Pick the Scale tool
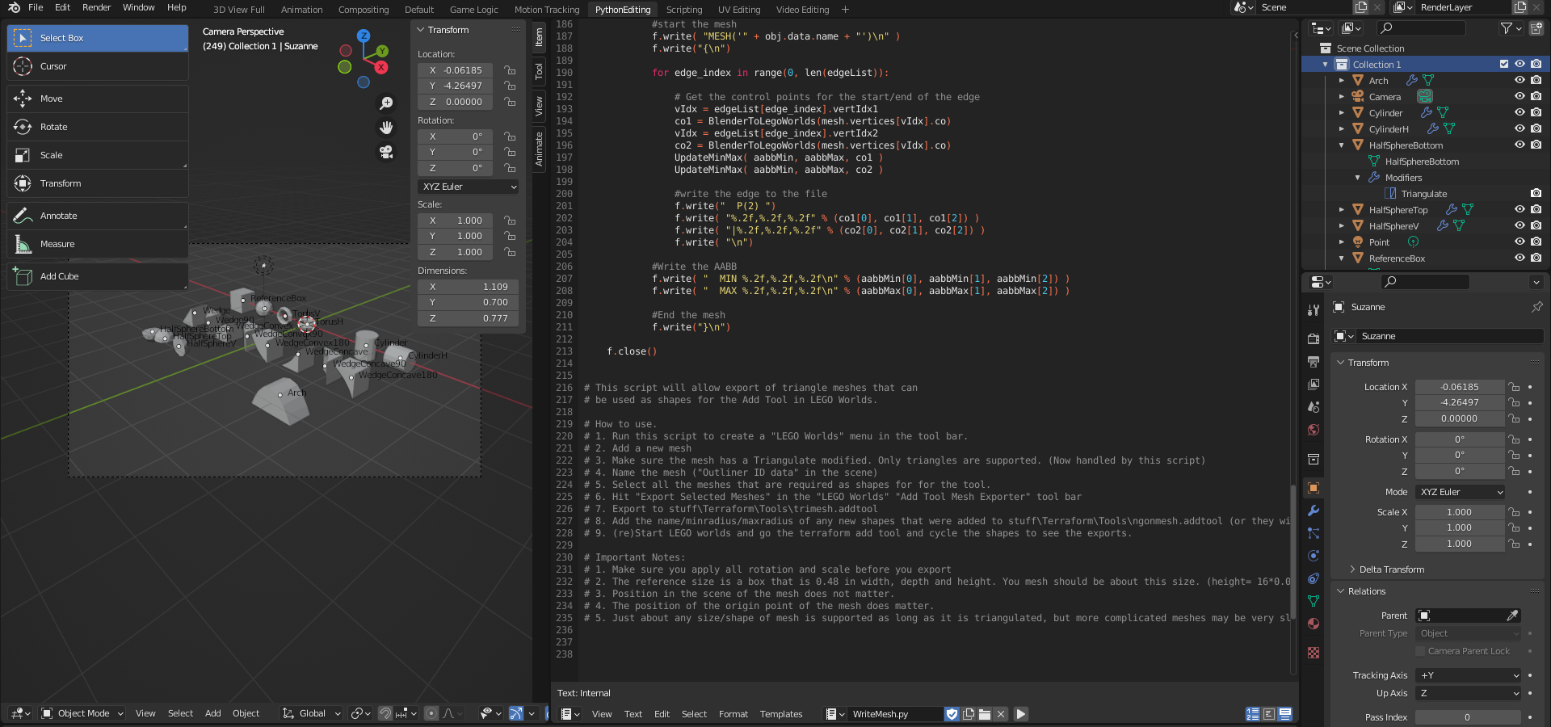The image size is (1551, 727). click(x=98, y=155)
